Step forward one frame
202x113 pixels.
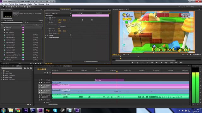(x=161, y=63)
